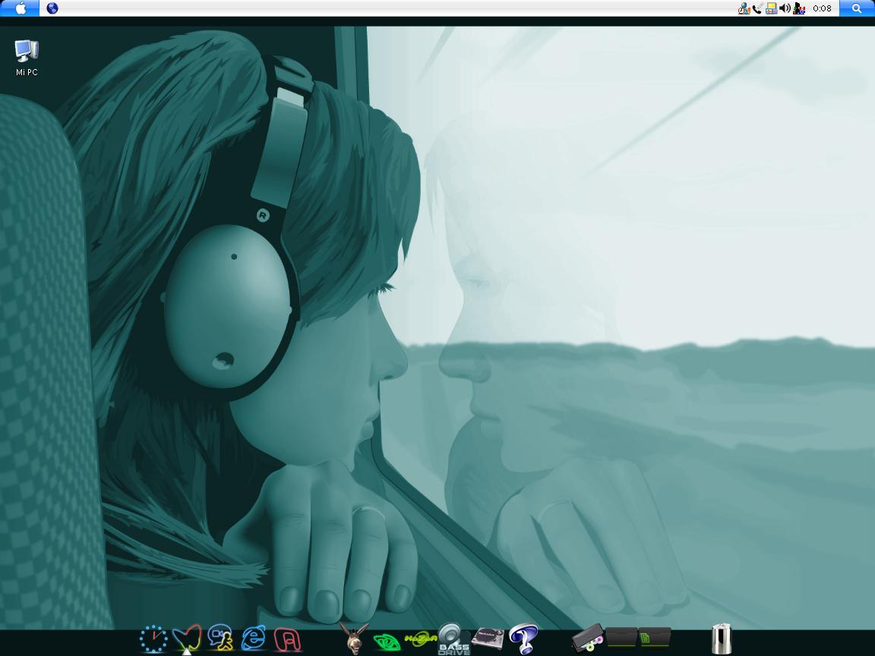The width and height of the screenshot is (875, 656).
Task: Open the empty dark folder dock icon
Action: pos(621,636)
